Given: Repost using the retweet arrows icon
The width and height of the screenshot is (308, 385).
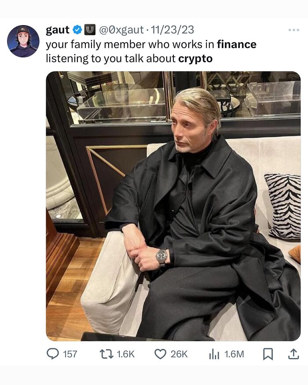Looking at the screenshot, I should pyautogui.click(x=106, y=354).
